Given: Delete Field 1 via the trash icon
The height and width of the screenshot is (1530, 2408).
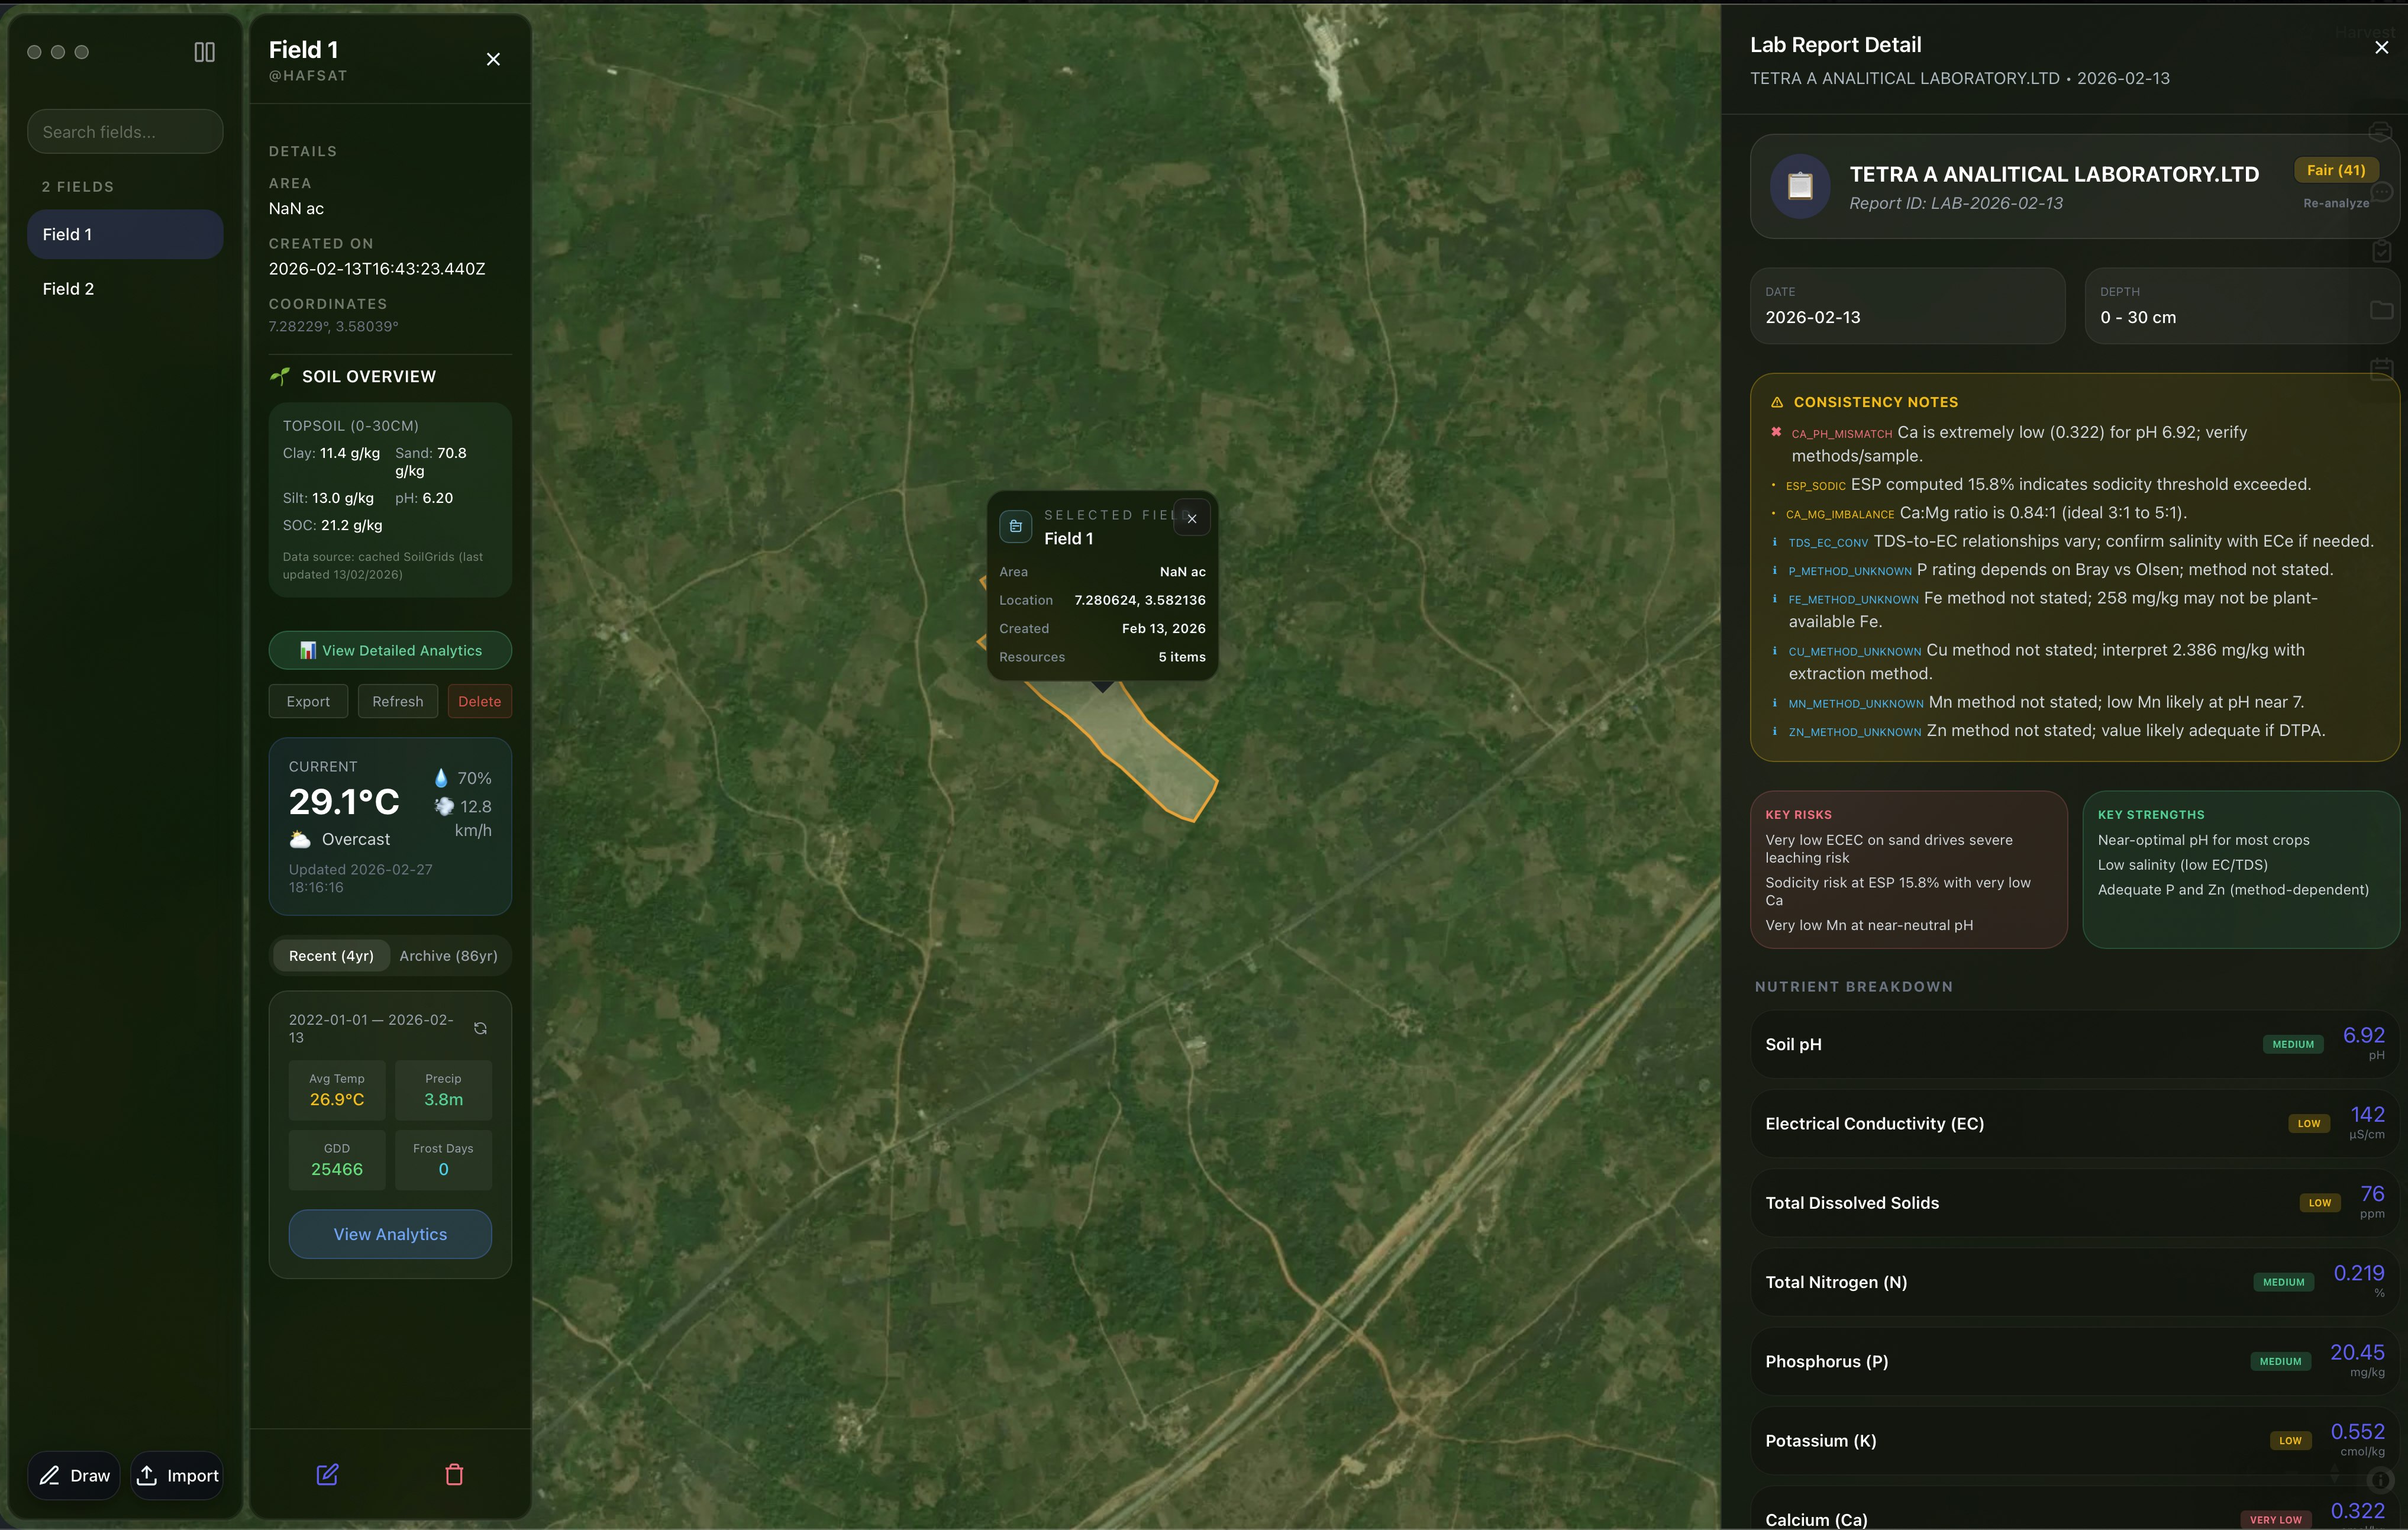Looking at the screenshot, I should click(455, 1475).
